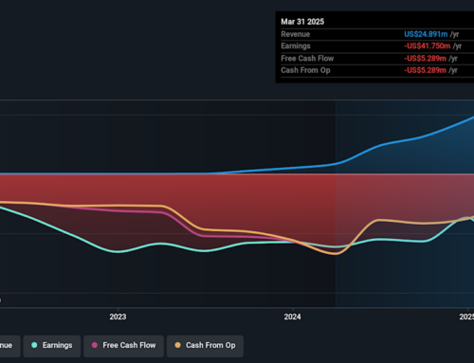Select the 2024 axis label
Screen dimensions: 474x363
tap(293, 317)
